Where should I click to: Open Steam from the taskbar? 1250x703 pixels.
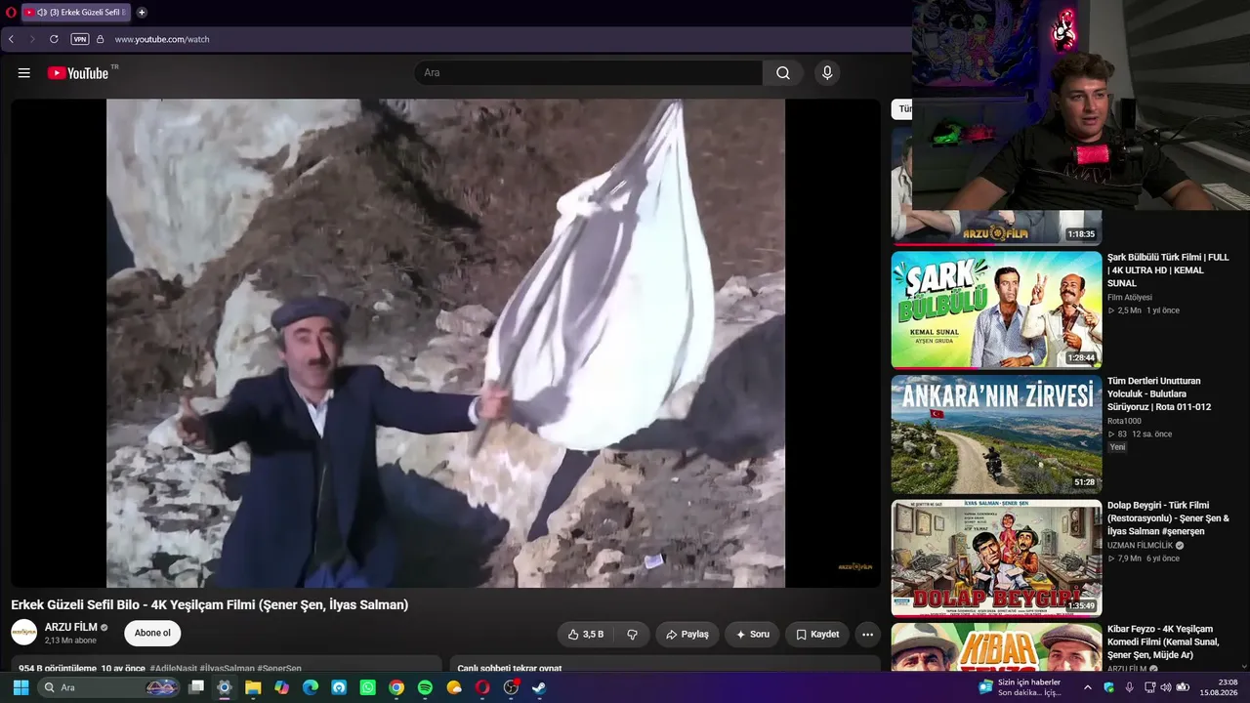(x=539, y=687)
